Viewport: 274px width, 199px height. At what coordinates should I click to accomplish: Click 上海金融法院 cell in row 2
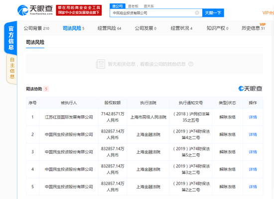[x=148, y=135]
